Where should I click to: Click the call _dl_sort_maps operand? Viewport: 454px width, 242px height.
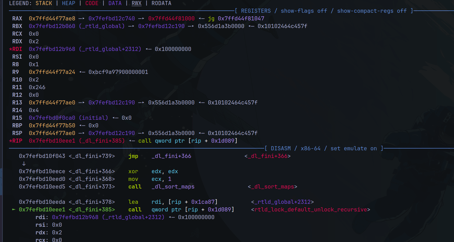click(173, 187)
